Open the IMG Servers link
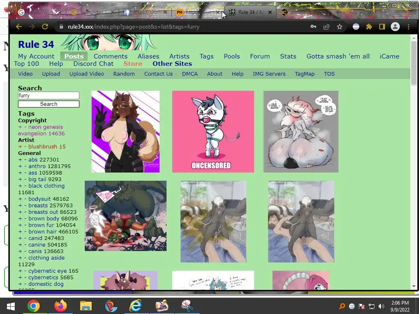The height and width of the screenshot is (314, 419). pyautogui.click(x=269, y=74)
